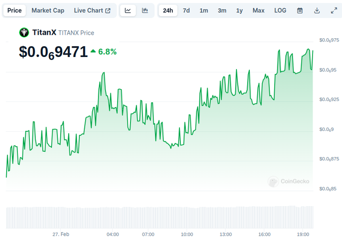Switch to the Market Cap tab

coord(48,11)
